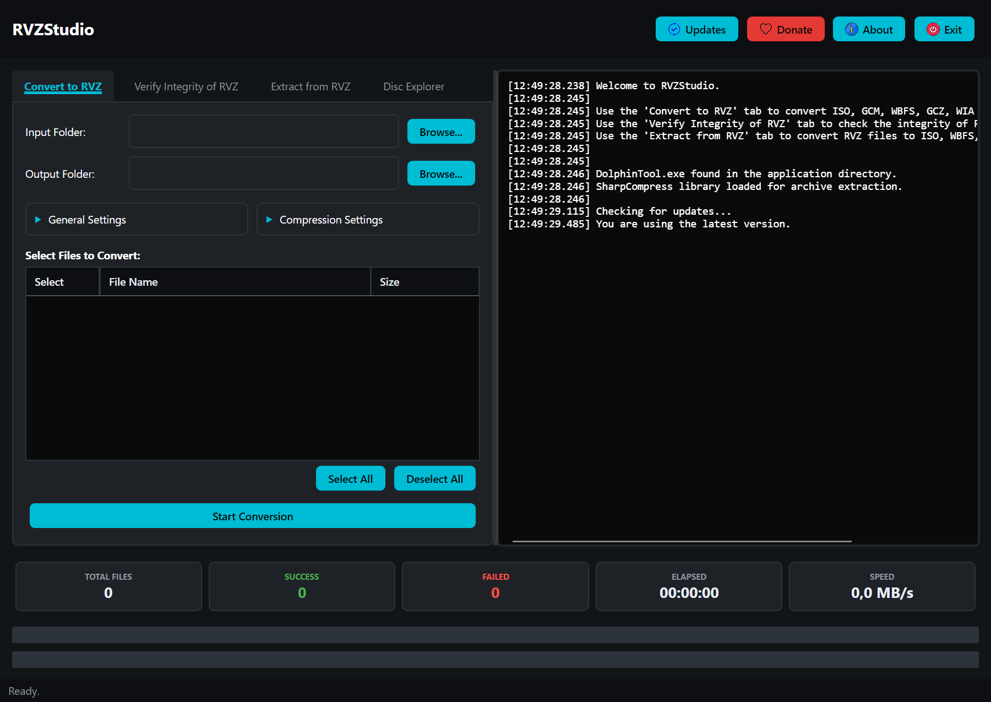Click the SUCCESS counter card

click(302, 586)
